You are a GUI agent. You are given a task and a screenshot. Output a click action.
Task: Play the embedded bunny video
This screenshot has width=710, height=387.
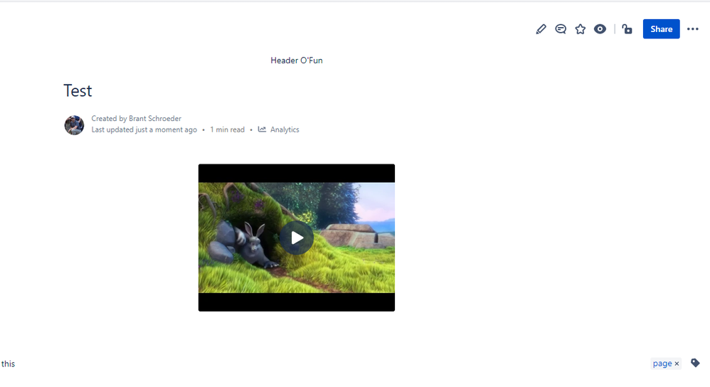point(297,238)
